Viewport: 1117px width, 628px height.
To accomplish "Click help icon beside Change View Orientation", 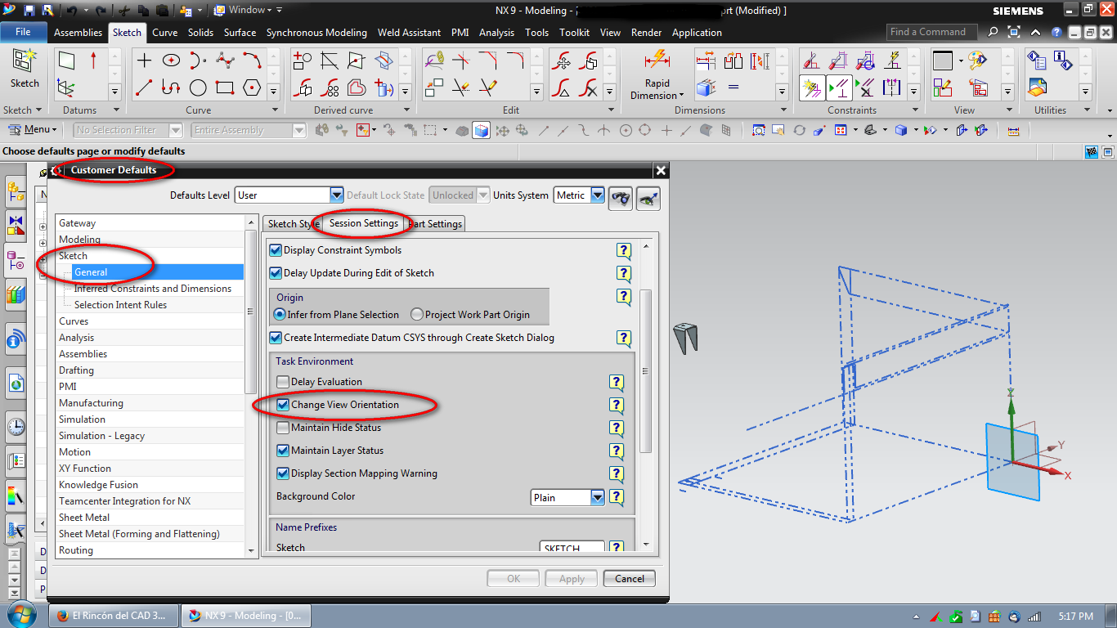I will tap(617, 405).
